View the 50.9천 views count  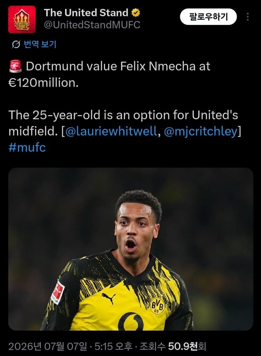[182, 346]
